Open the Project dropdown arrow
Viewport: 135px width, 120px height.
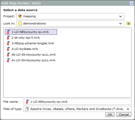click(120, 16)
